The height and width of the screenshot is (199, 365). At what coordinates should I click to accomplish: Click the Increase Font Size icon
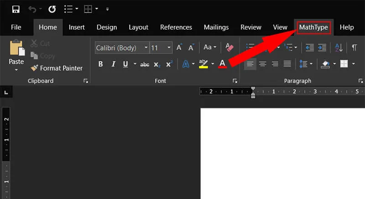coord(179,47)
